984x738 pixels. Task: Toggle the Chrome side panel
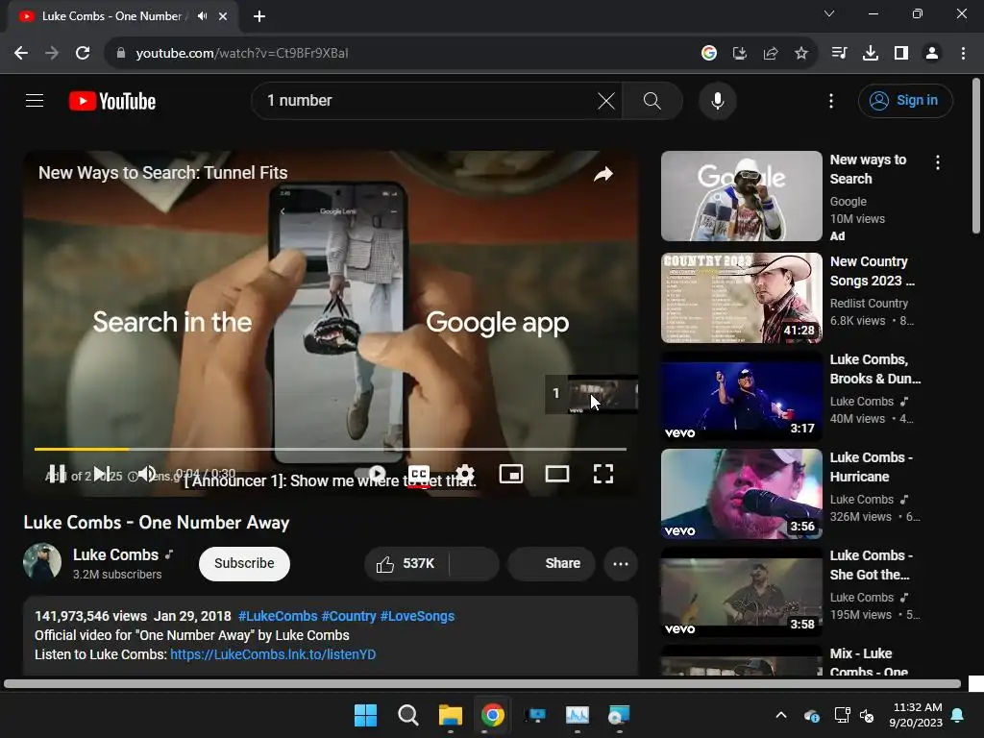(901, 54)
